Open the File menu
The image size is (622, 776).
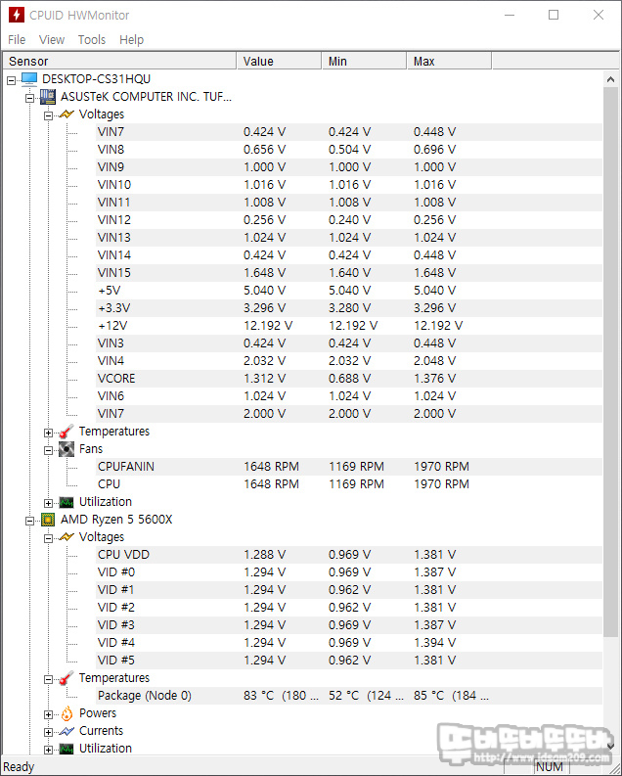pos(17,39)
